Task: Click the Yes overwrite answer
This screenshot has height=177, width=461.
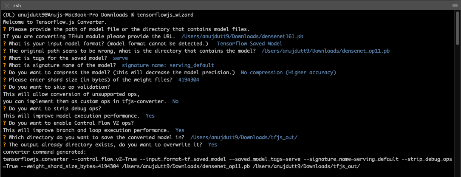Action: [212, 144]
